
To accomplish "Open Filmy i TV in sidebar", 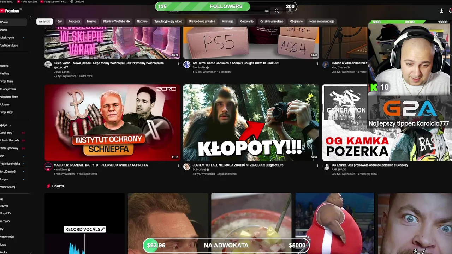I will point(6,214).
